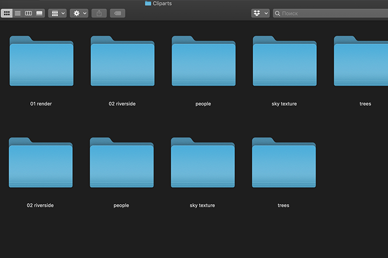The image size is (388, 258).
Task: Select the upper-row sky texture folder icon
Action: pos(285,61)
